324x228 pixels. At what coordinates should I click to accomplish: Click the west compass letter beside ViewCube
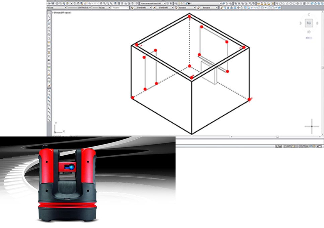pyautogui.click(x=301, y=23)
